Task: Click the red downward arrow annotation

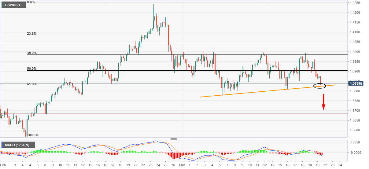Action: pos(323,102)
